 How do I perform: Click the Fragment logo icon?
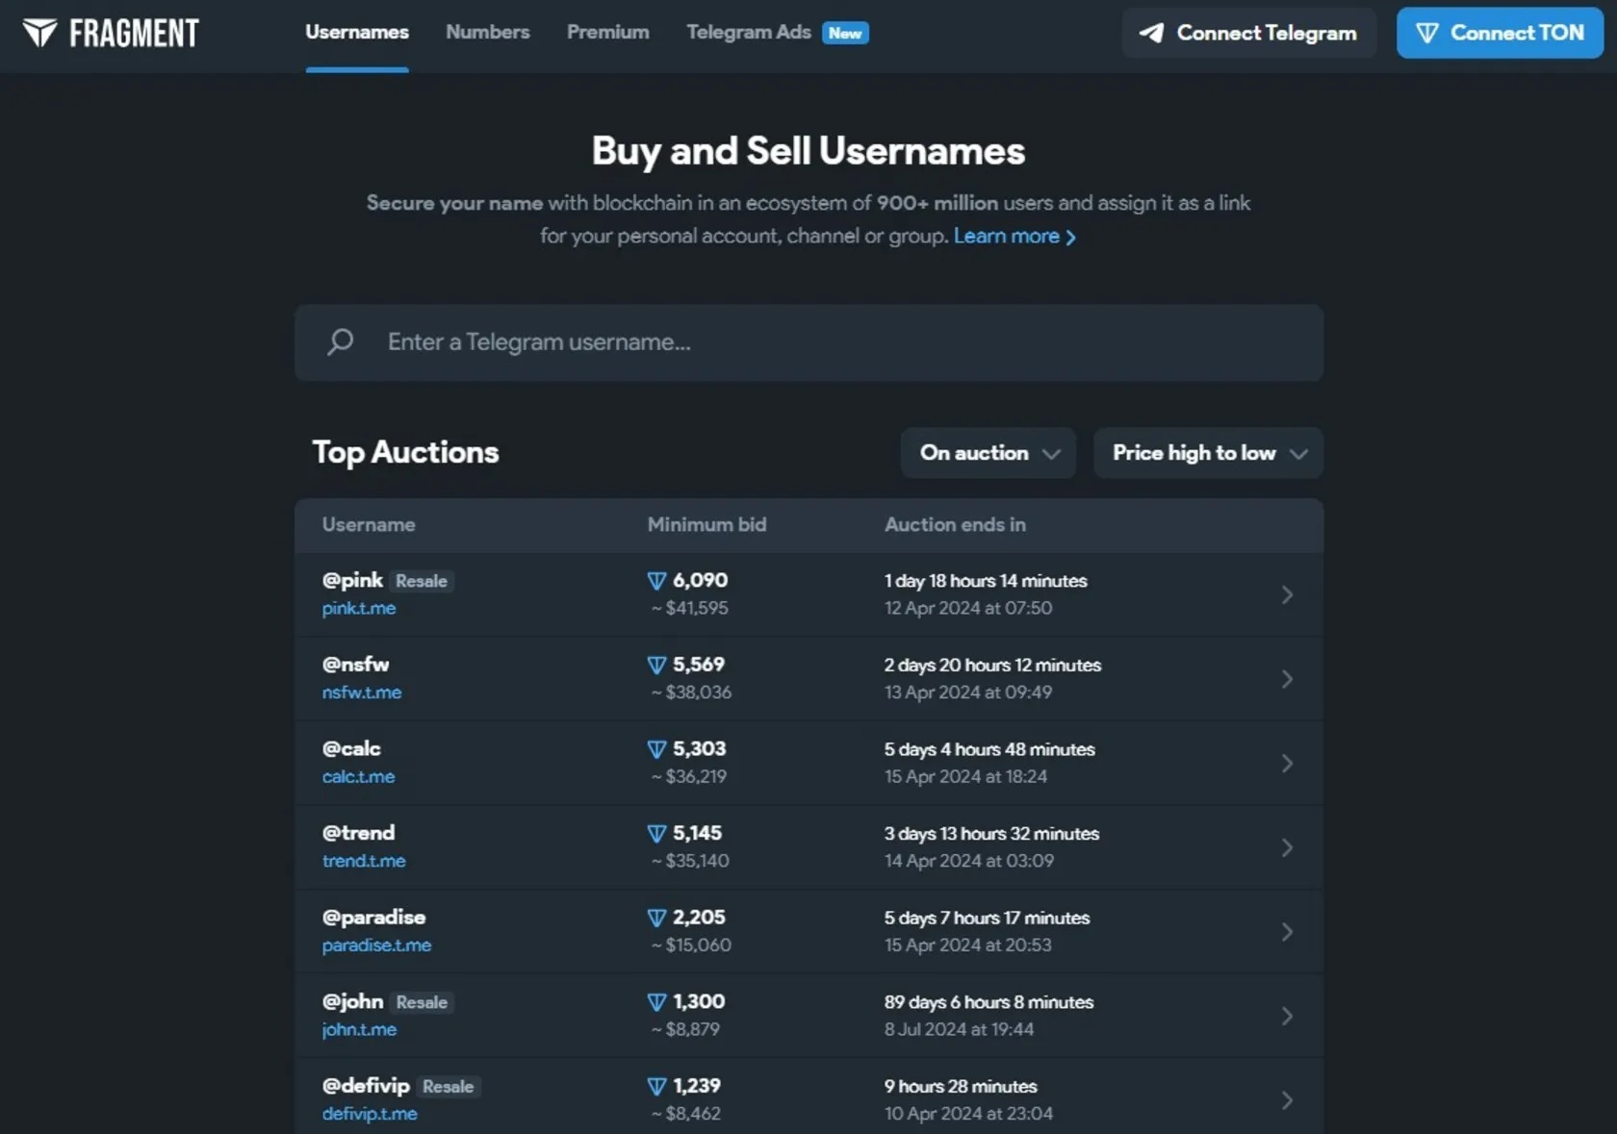coord(39,33)
